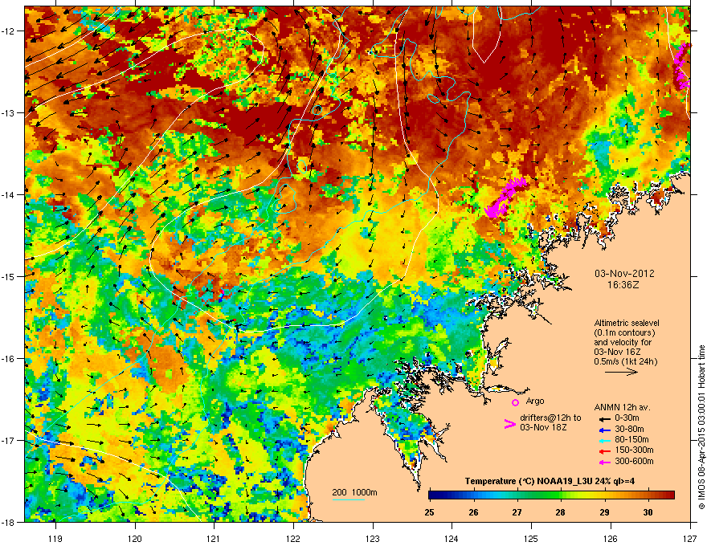Viewport: 707px width, 546px height.
Task: Click the time label 16:36Z
Action: (623, 285)
